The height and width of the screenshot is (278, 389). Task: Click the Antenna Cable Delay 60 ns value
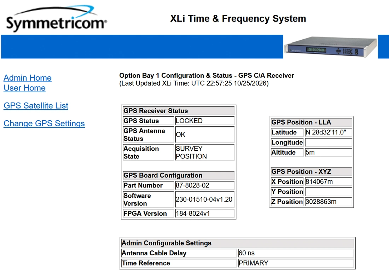pyautogui.click(x=296, y=253)
